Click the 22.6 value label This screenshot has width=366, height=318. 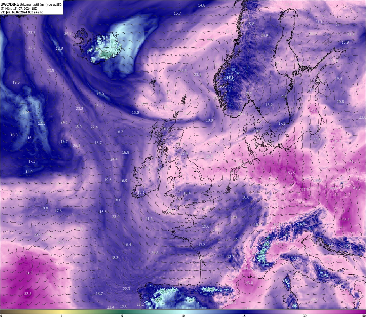317,140
